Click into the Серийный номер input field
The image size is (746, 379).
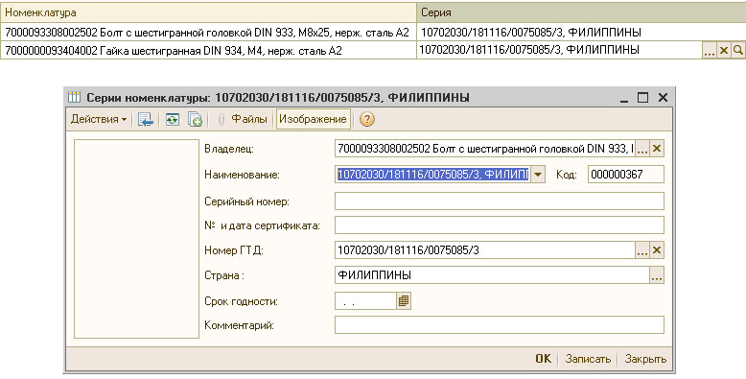pyautogui.click(x=499, y=201)
